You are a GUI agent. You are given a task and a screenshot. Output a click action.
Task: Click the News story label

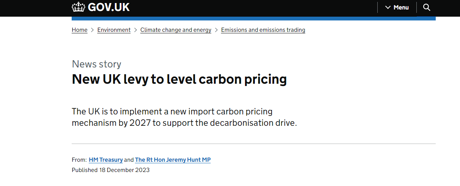point(96,64)
